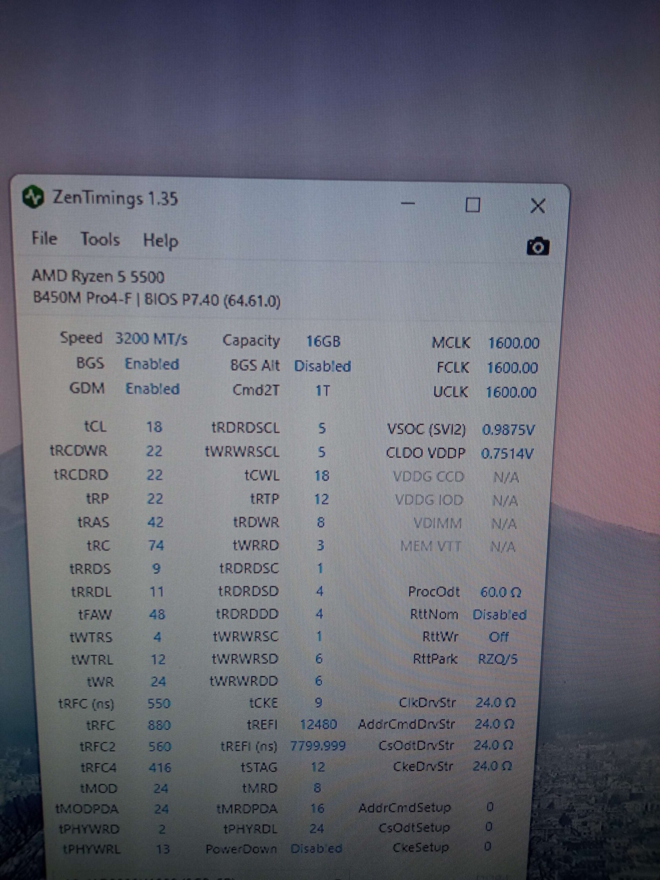The width and height of the screenshot is (660, 880).
Task: Click the tPHYRDL value 24
Action: pos(317,828)
